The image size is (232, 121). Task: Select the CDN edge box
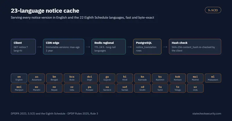click(x=64, y=47)
